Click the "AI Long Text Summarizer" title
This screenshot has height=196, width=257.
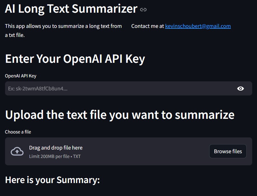71,9
